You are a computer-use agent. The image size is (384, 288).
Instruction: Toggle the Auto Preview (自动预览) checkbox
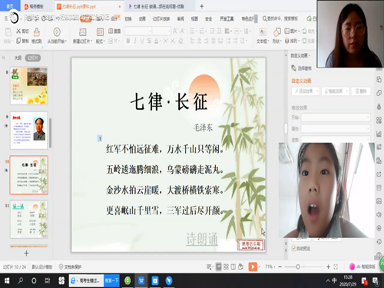coord(293,248)
